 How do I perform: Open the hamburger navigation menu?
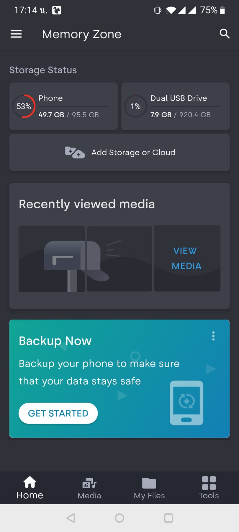(16, 34)
